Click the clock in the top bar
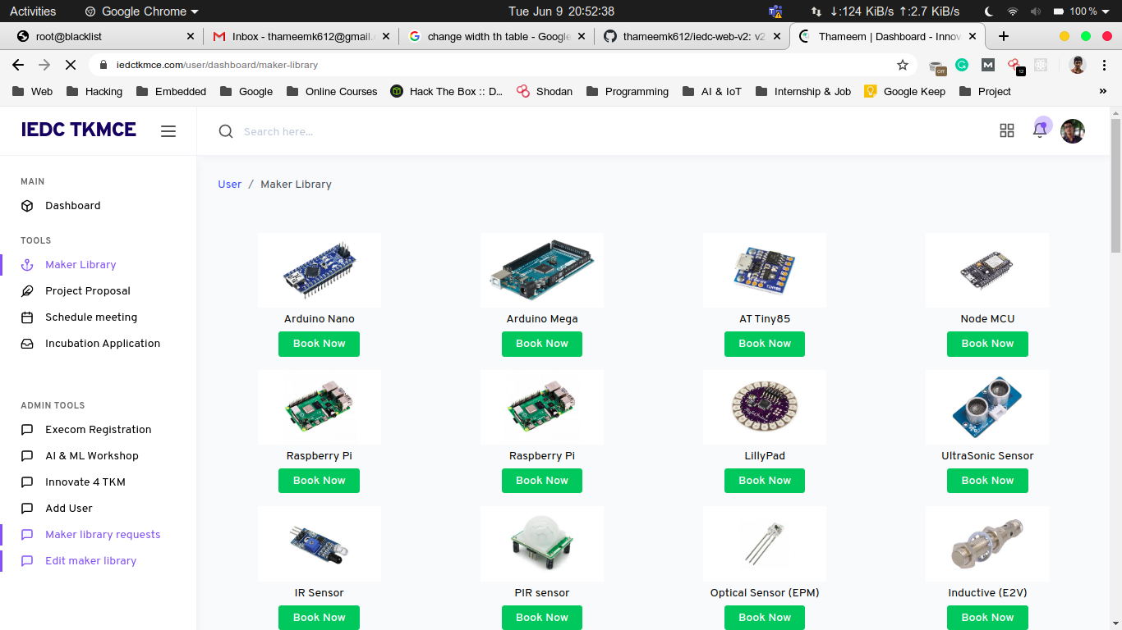Viewport: 1122px width, 630px height. click(561, 11)
